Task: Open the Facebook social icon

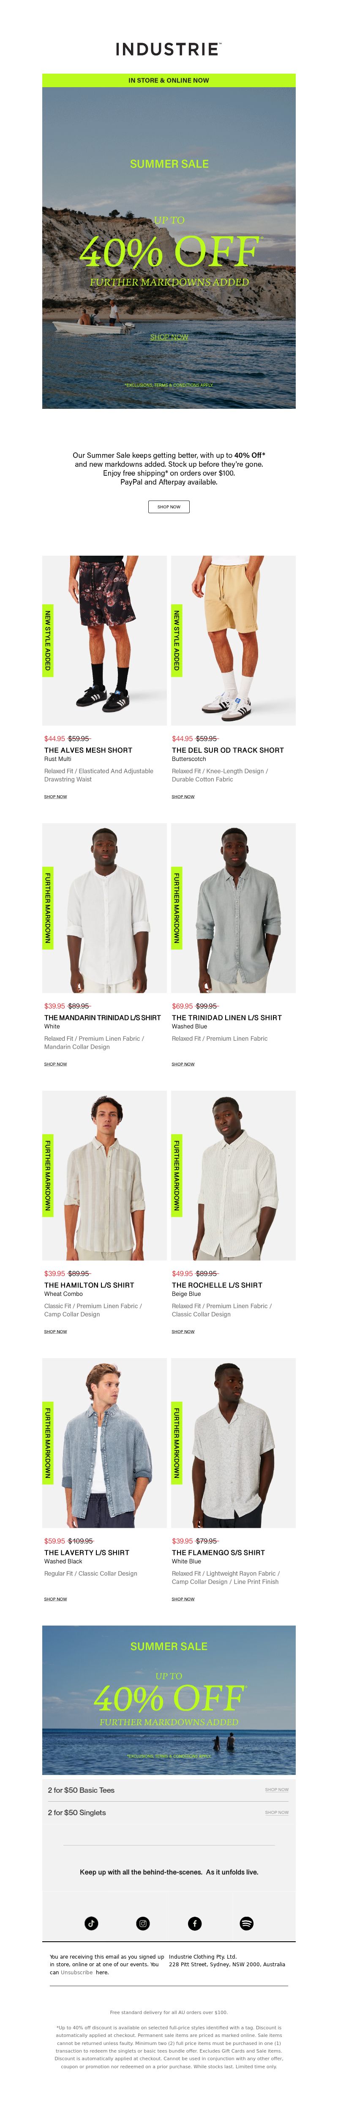Action: click(195, 1924)
